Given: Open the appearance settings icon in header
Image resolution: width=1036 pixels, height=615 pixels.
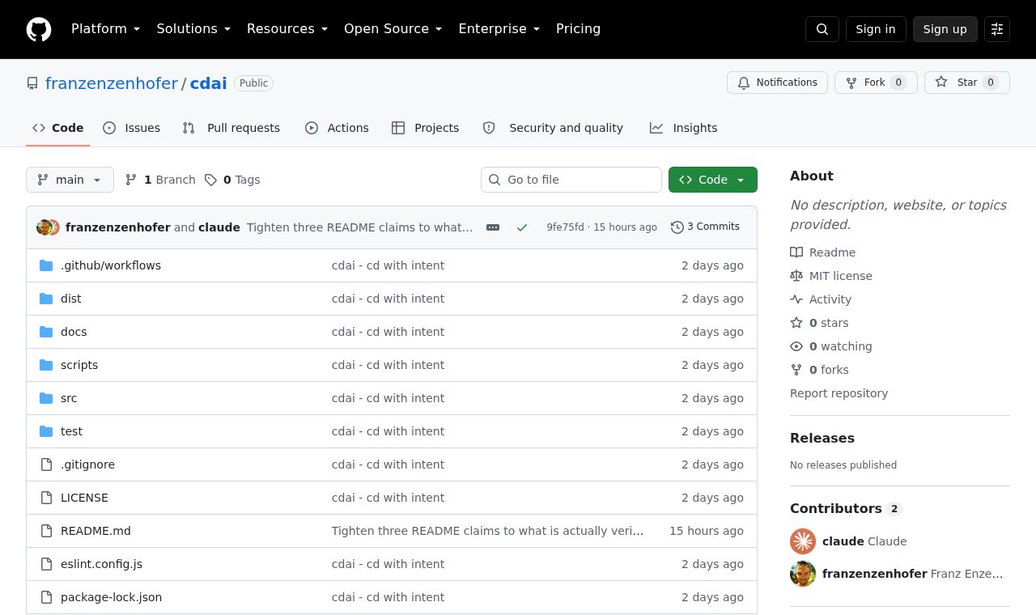Looking at the screenshot, I should 997,29.
